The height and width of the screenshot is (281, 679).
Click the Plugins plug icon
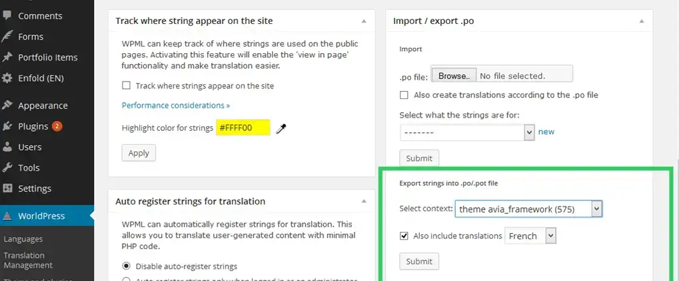(7, 126)
